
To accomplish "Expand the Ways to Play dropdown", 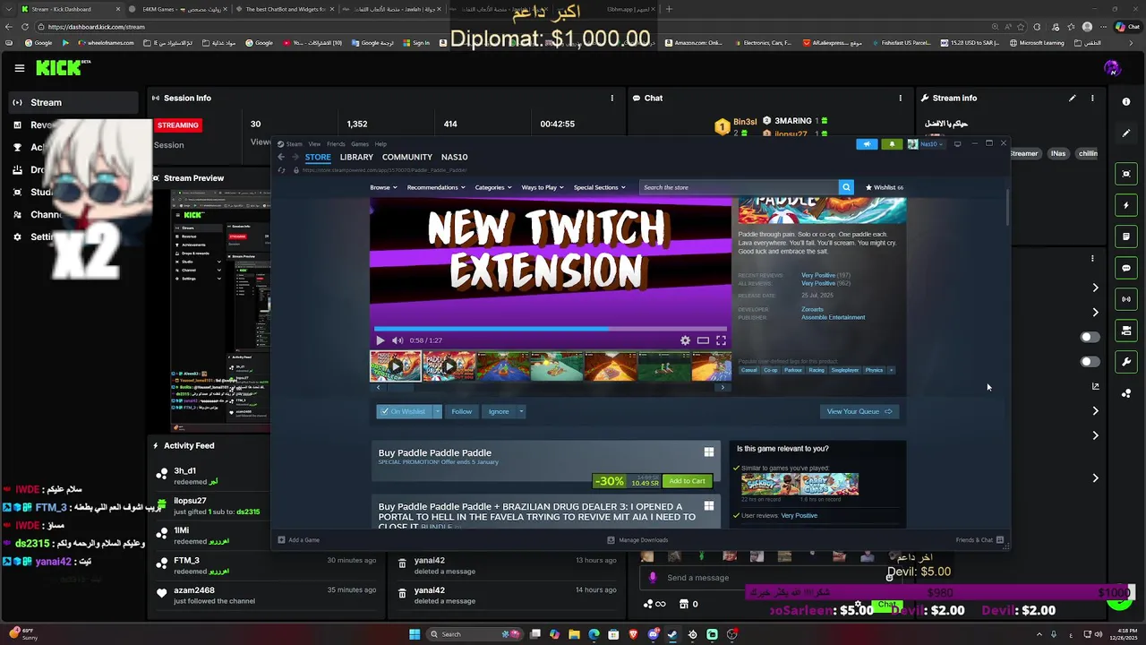I will (x=543, y=187).
